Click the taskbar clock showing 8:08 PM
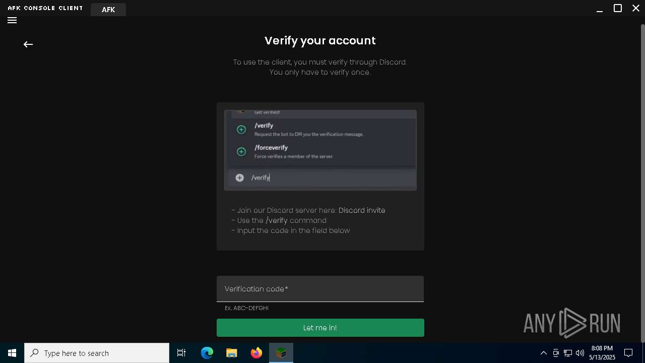The height and width of the screenshot is (363, 645). point(602,353)
